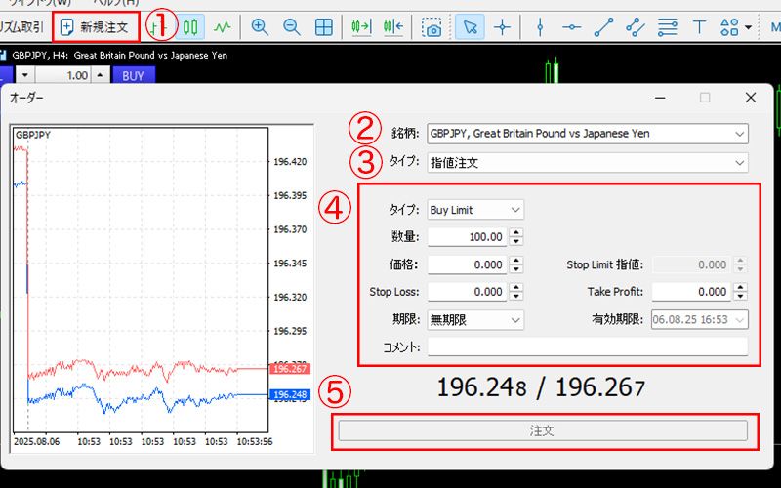Select the vertical line drawing tool
The width and height of the screenshot is (781, 488).
[540, 27]
